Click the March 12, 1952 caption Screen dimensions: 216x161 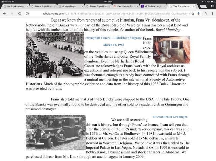tap(113, 45)
